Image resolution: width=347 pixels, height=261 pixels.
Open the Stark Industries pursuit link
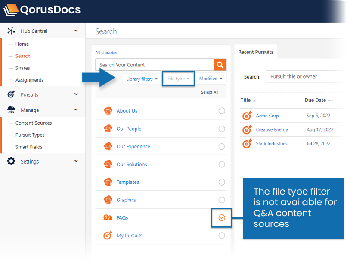point(272,144)
